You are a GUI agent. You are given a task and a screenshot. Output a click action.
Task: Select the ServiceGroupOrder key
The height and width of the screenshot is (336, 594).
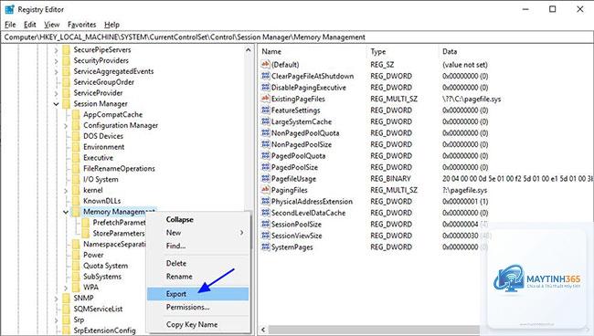point(104,82)
